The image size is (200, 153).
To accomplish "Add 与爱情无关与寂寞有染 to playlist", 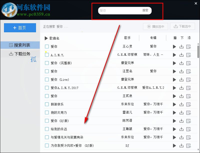I will (188, 137).
